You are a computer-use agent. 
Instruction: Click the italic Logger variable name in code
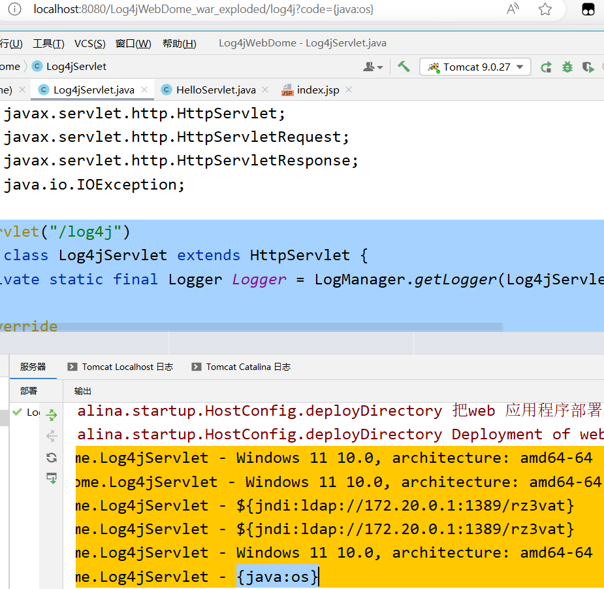tap(259, 279)
